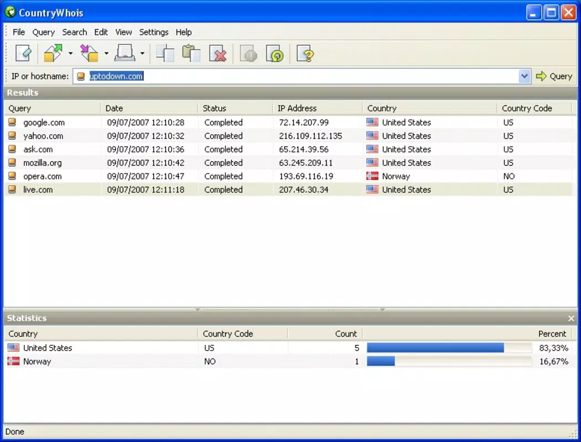This screenshot has height=442, width=581.
Task: Sort statistics by Count column header
Action: (325, 334)
